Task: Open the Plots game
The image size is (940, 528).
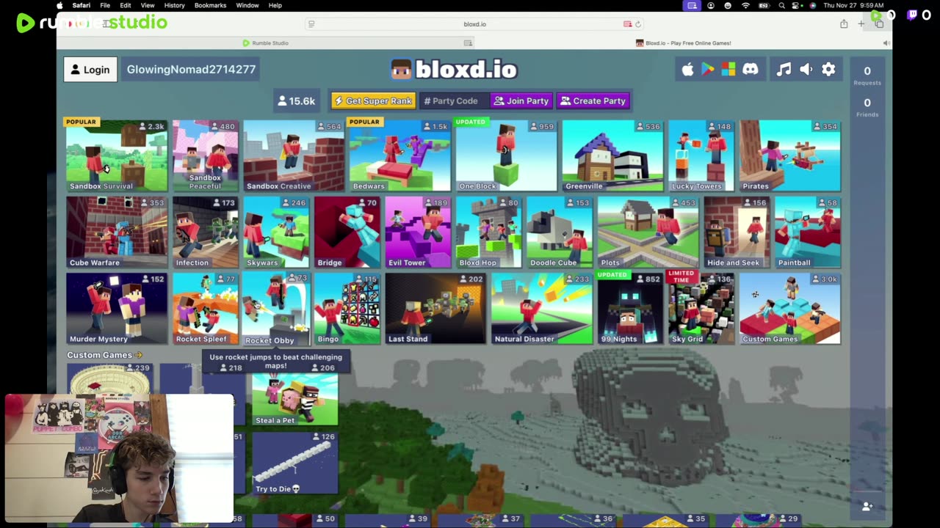Action: pos(648,232)
